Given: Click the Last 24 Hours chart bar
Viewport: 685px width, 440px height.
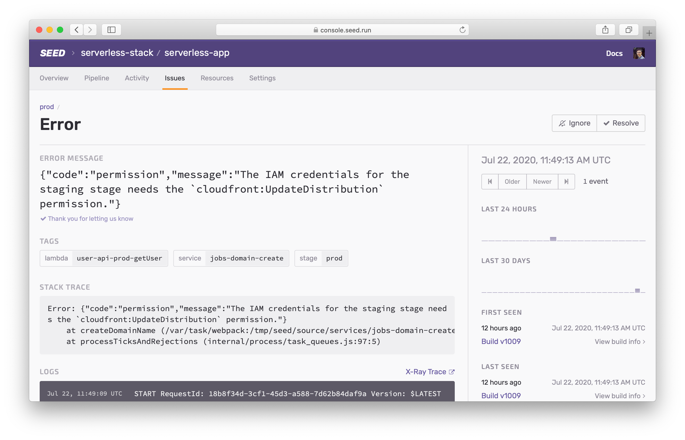Looking at the screenshot, I should tap(553, 239).
